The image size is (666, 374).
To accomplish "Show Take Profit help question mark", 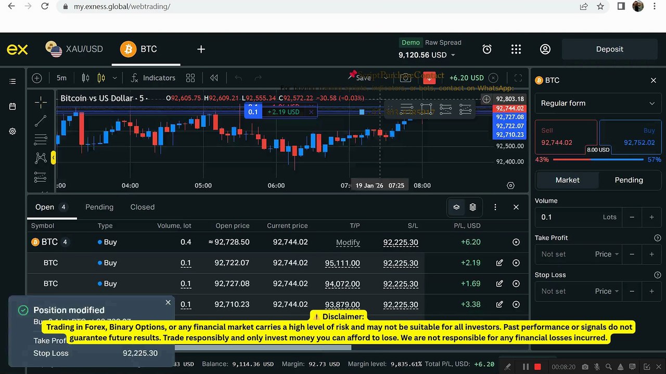I will click(657, 238).
